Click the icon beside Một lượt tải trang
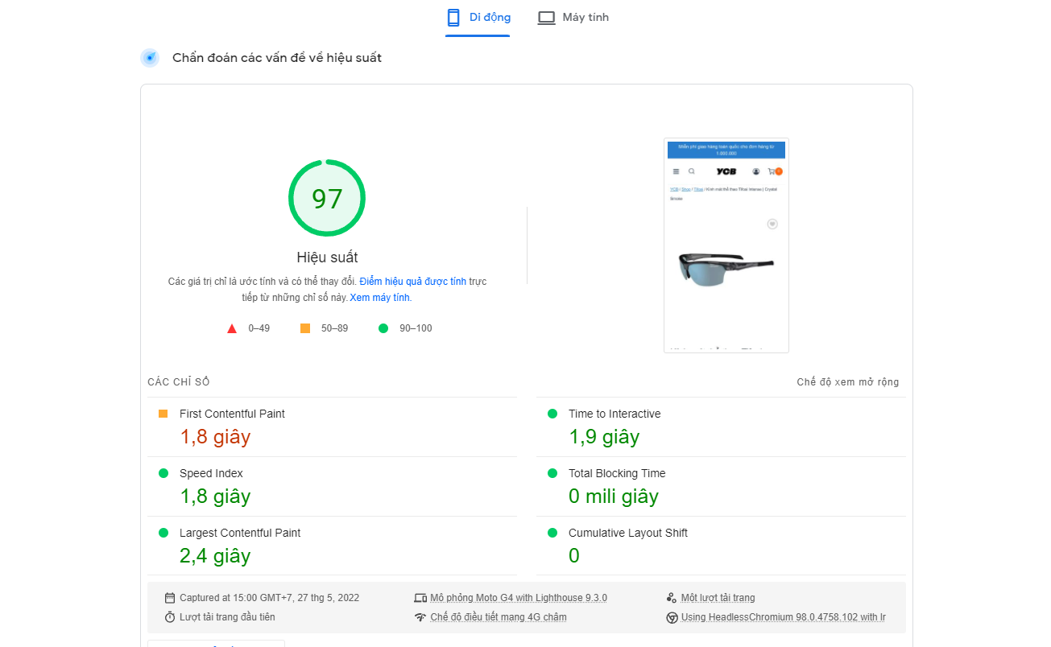Image resolution: width=1051 pixels, height=647 pixels. [672, 598]
